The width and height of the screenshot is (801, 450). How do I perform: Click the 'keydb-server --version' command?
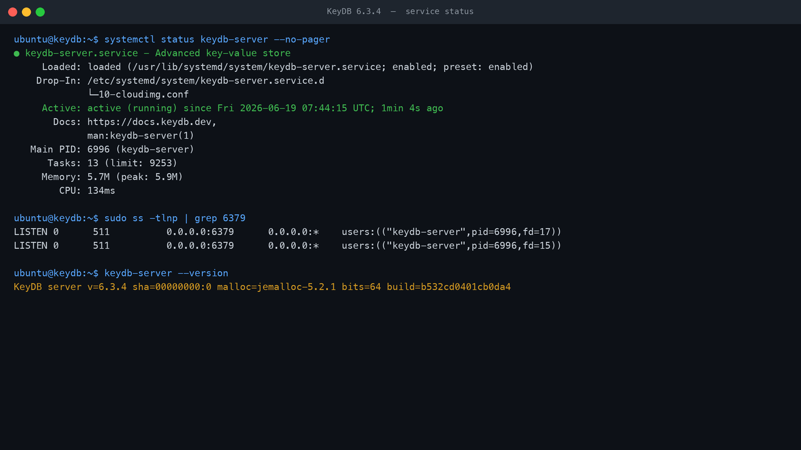pos(166,273)
